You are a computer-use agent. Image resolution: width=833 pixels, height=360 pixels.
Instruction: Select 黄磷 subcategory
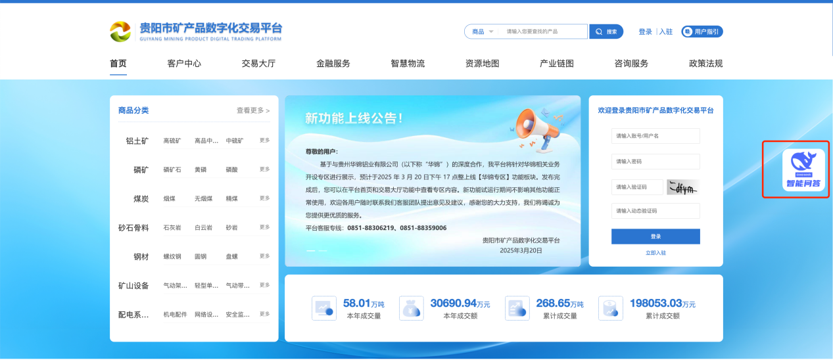[201, 169]
